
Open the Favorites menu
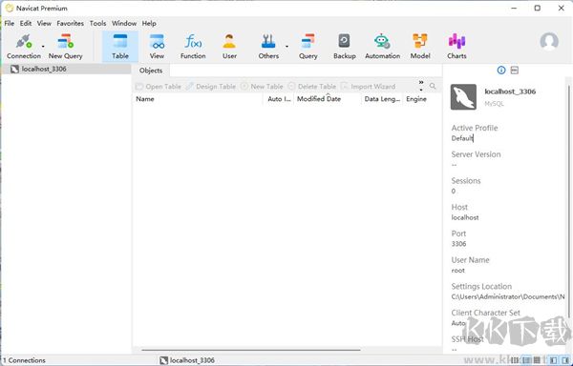(x=70, y=23)
